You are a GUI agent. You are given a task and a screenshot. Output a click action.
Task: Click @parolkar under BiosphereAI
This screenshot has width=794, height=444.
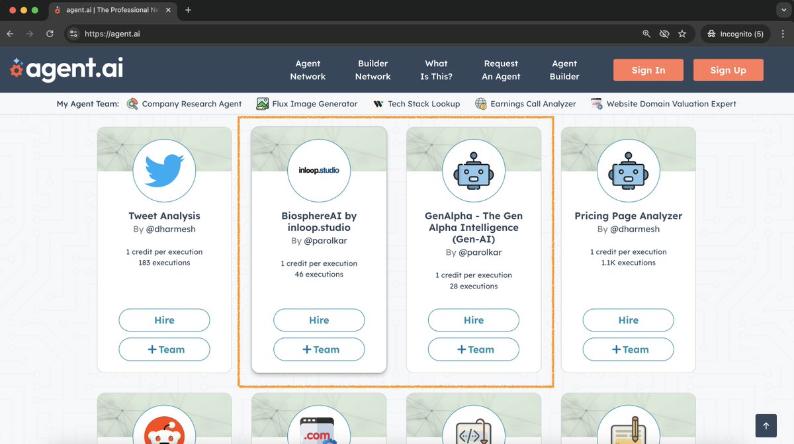click(326, 241)
